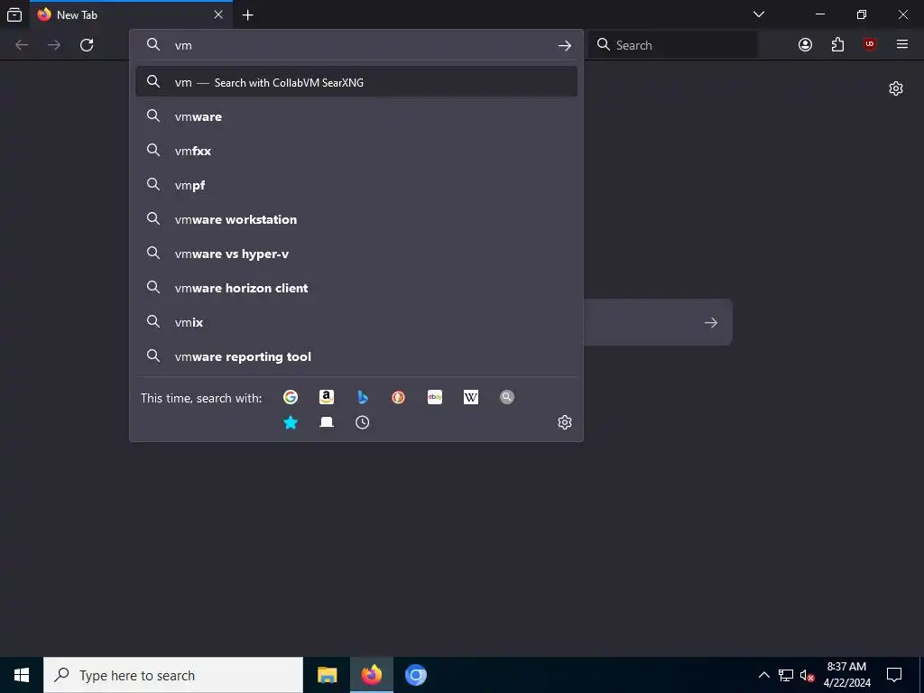The width and height of the screenshot is (924, 693).
Task: Open the Windows notification center
Action: (x=894, y=675)
